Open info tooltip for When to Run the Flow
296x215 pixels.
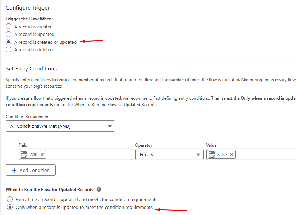(99, 190)
